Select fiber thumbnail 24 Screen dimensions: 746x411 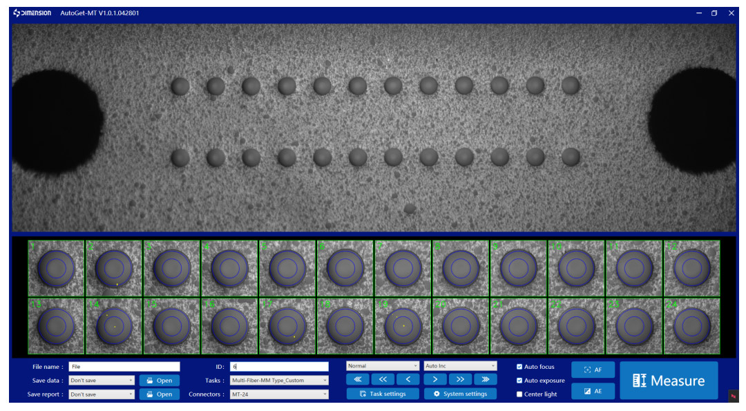click(x=691, y=326)
